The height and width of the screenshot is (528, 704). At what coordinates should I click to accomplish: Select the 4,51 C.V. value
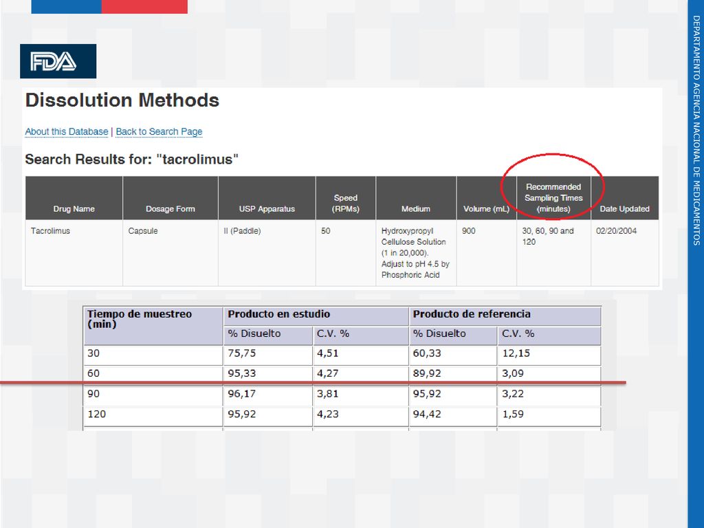pyautogui.click(x=360, y=355)
